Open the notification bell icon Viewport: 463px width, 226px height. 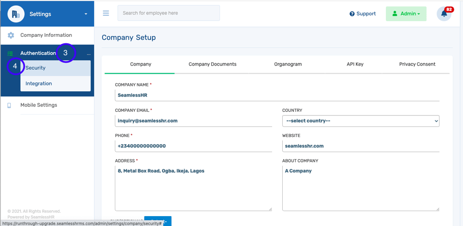pyautogui.click(x=444, y=14)
